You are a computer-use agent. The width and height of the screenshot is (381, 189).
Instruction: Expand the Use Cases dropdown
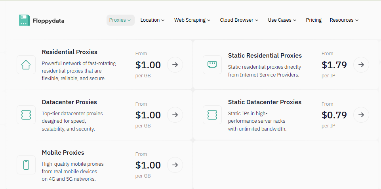[282, 20]
